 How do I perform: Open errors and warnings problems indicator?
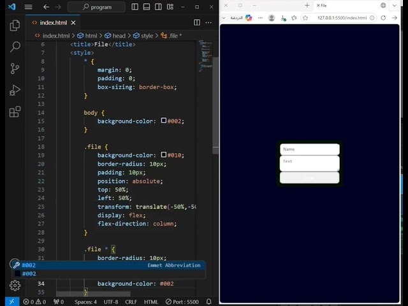point(34,302)
